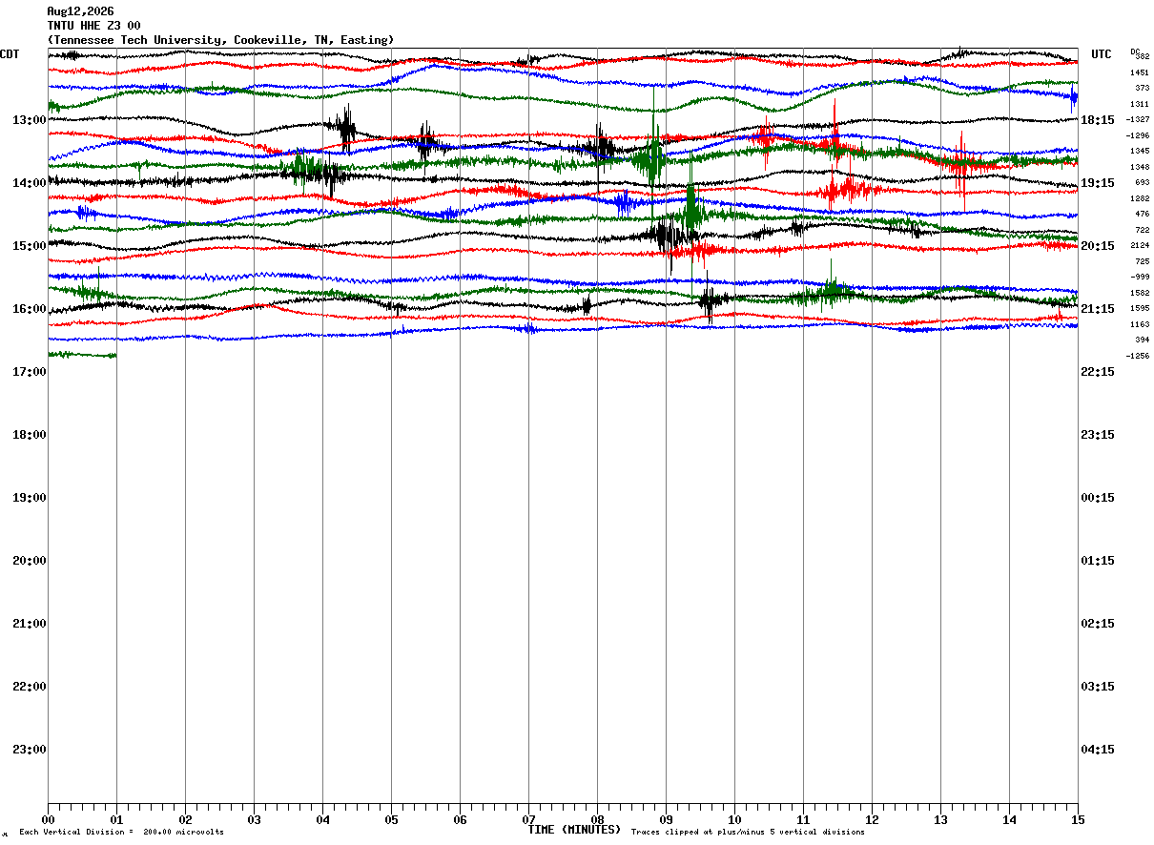This screenshot has height=845, width=1154.
Task: Click the UTC timezone label
Action: coord(1102,54)
